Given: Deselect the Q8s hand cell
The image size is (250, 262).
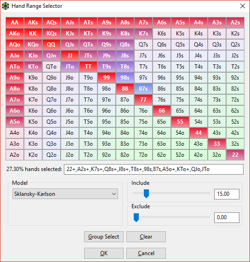Looking at the screenshot, I should tap(125, 45).
